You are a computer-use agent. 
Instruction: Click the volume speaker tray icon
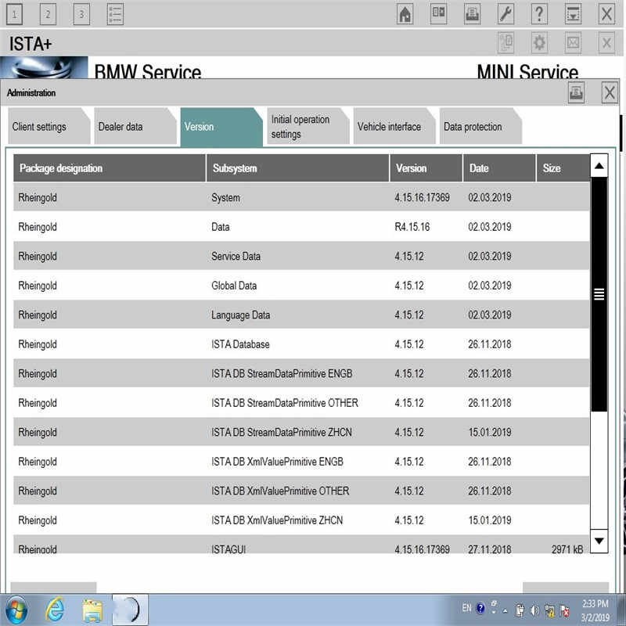(535, 610)
